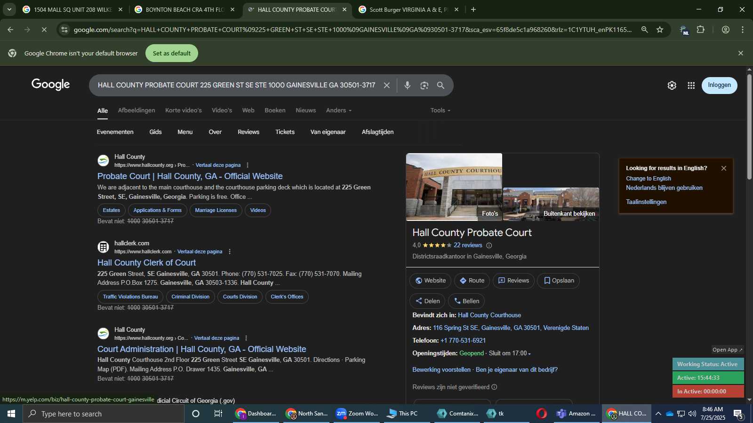Open more options for hallclerk.com result
Image resolution: width=753 pixels, height=423 pixels.
point(230,251)
